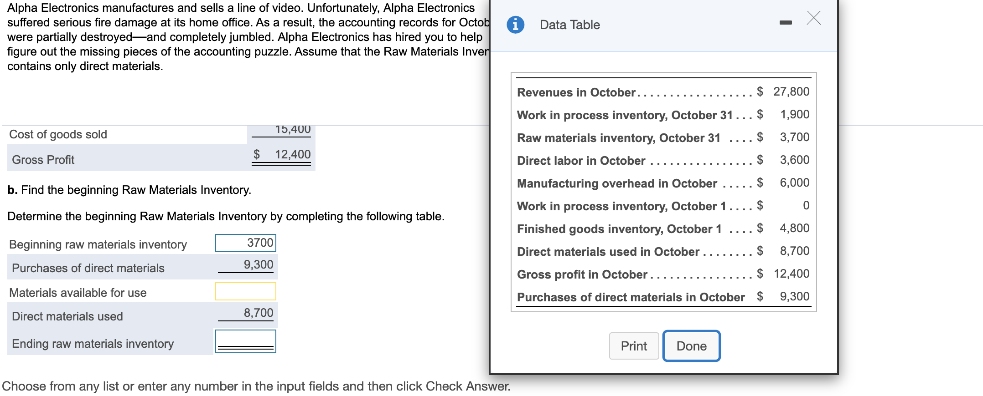
Task: Close the Data Table popup with X
Action: tap(813, 18)
